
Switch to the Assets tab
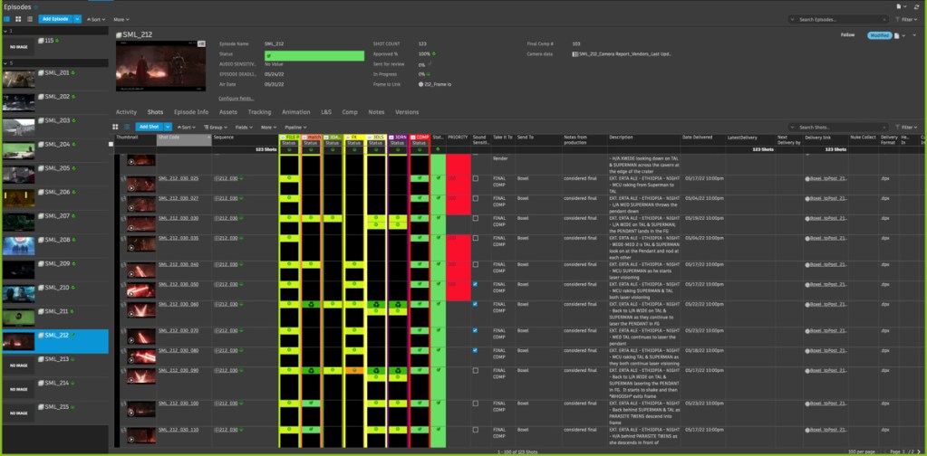point(229,111)
